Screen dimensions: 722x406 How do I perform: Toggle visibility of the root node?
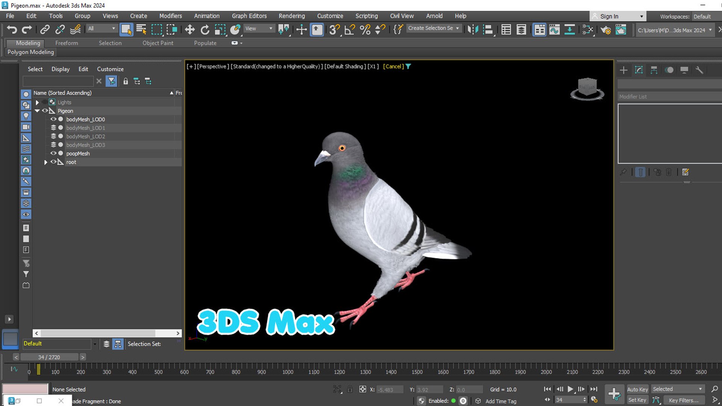[53, 162]
